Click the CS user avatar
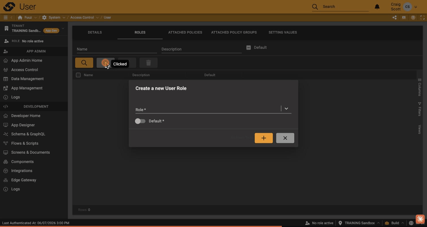The height and width of the screenshot is (227, 427). 408,7
